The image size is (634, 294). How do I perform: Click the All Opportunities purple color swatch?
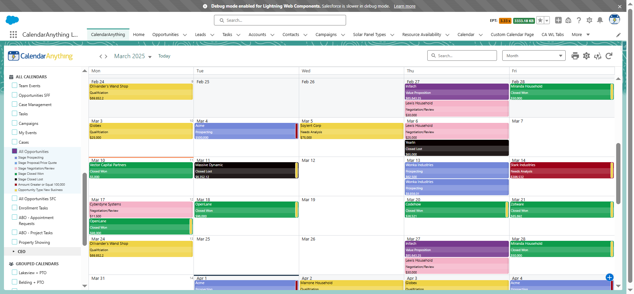pos(15,151)
